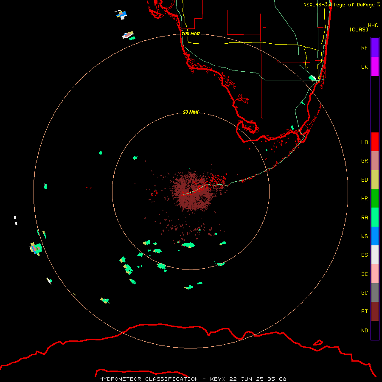Click the multicolor storm cell outside 100 NMI ring west
This screenshot has width=382, height=382.
(36, 249)
